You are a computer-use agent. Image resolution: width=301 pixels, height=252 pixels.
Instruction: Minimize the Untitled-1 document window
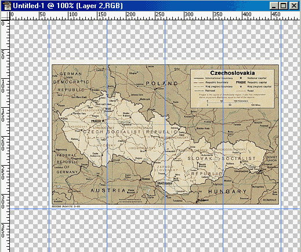[274, 6]
